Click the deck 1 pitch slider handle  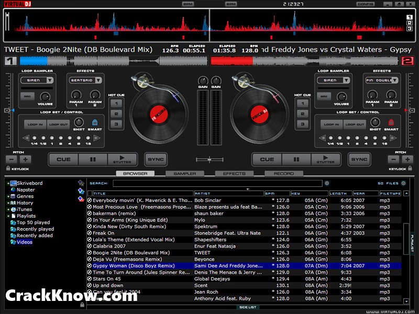click(7, 110)
